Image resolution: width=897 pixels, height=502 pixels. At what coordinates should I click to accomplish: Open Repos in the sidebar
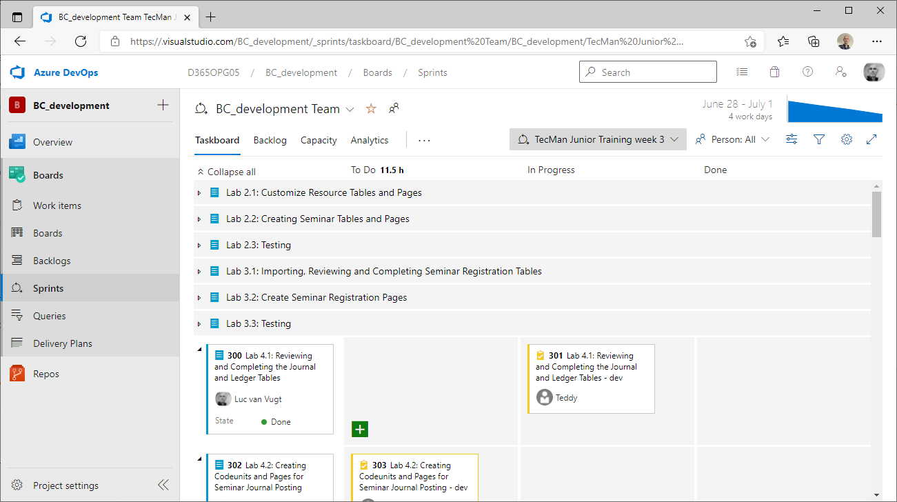point(90,374)
